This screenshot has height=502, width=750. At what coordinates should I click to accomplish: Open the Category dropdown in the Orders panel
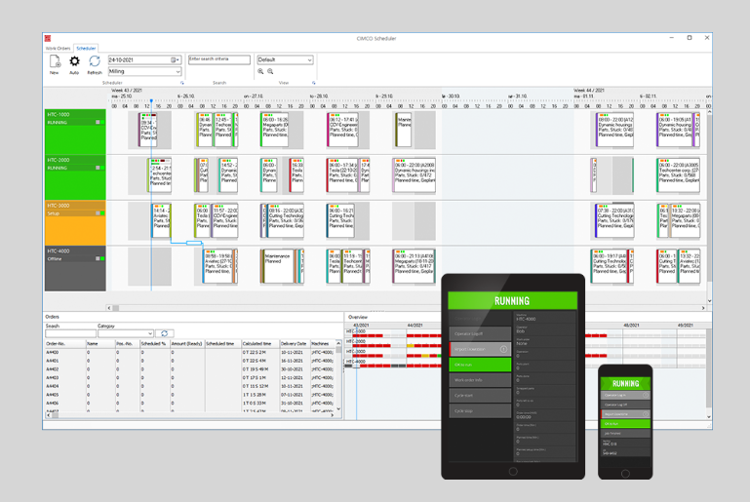tap(150, 333)
